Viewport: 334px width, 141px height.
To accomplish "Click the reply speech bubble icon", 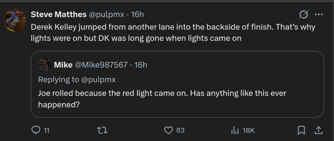I will [35, 130].
